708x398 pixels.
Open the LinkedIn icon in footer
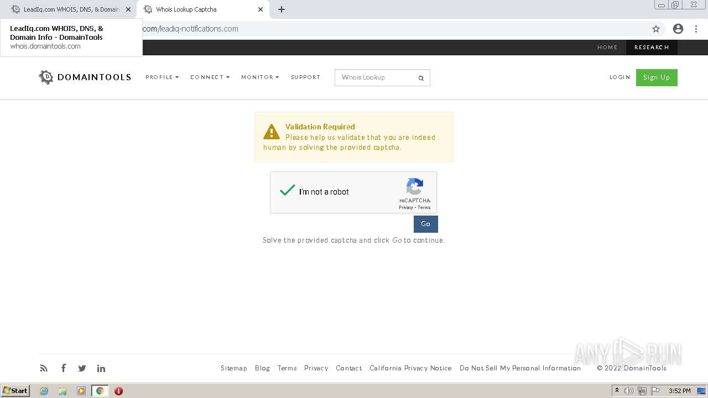coord(101,368)
